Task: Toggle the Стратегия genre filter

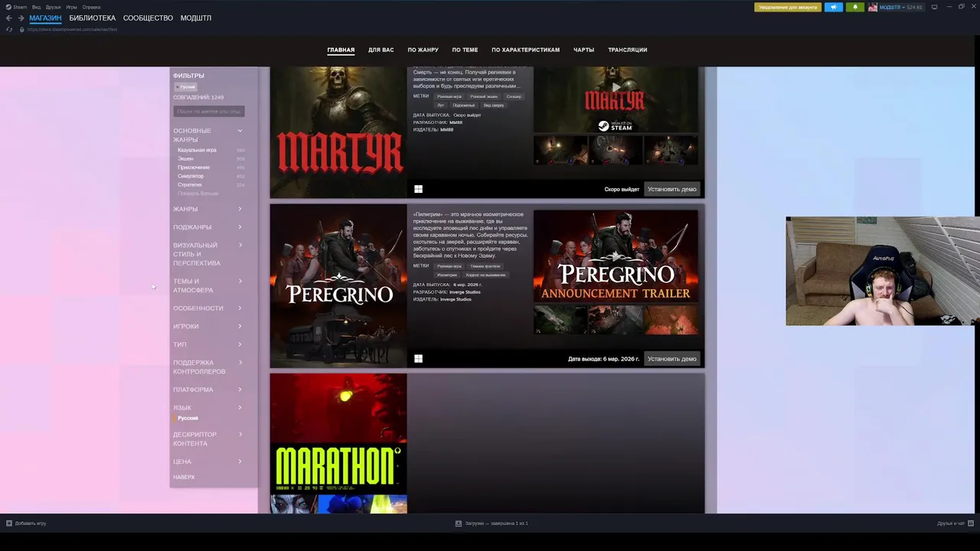Action: [190, 184]
